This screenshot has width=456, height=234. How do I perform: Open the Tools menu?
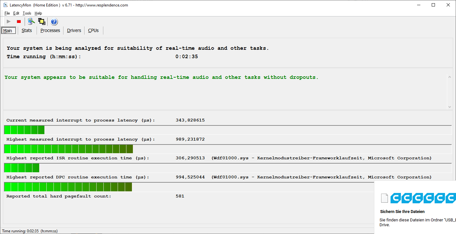click(x=27, y=13)
